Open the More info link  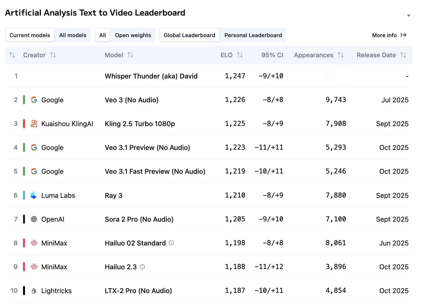[389, 35]
